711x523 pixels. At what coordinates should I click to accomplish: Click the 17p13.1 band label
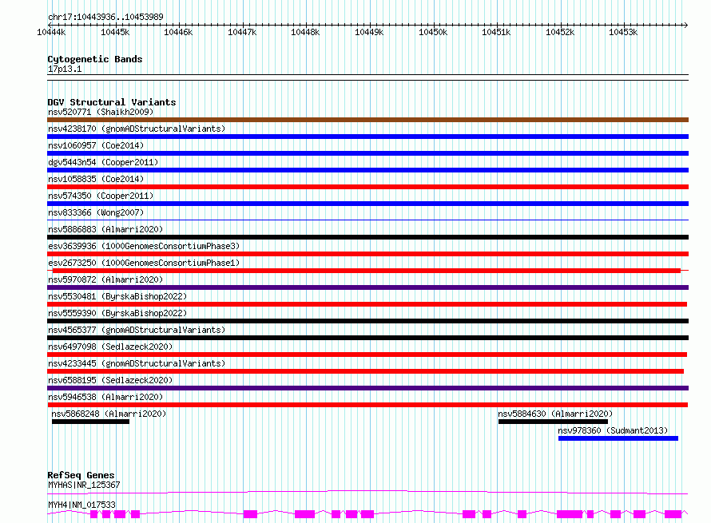[x=65, y=69]
